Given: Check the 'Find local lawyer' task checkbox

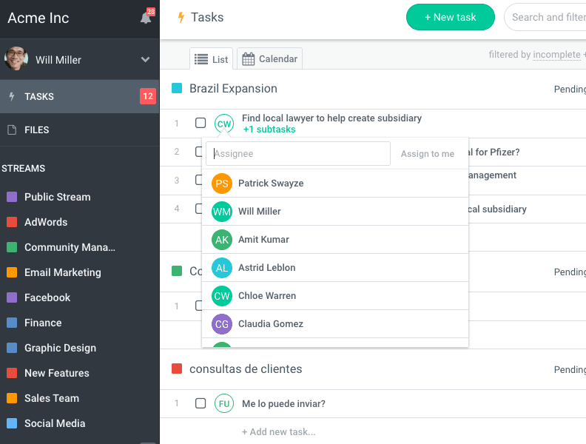Looking at the screenshot, I should (x=201, y=123).
